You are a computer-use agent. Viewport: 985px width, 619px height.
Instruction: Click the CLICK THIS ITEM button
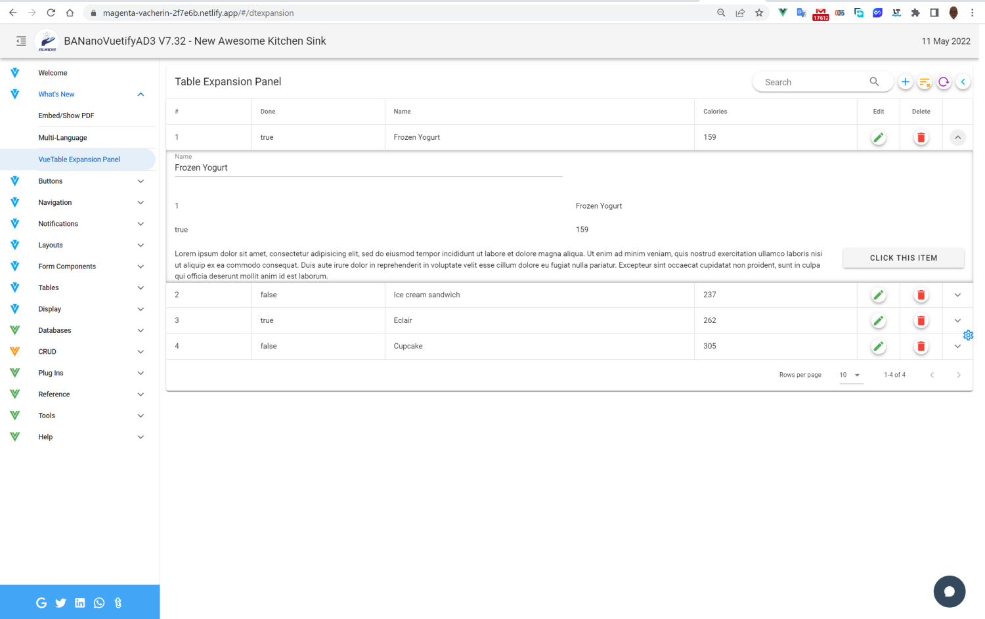pyautogui.click(x=904, y=258)
